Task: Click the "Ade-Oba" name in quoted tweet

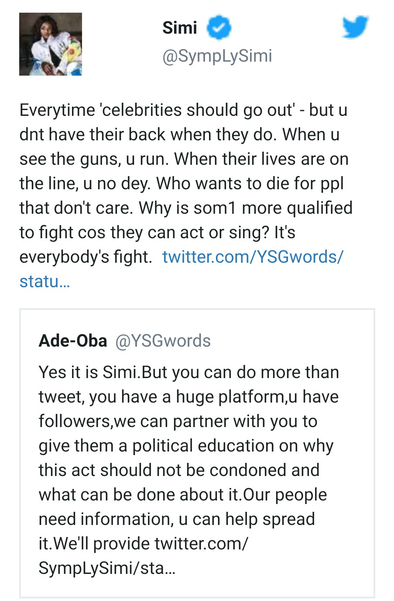Action: coord(73,340)
